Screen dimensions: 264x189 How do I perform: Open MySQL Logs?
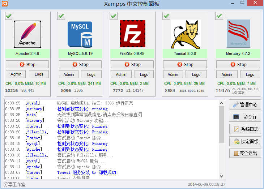[x=91, y=74]
